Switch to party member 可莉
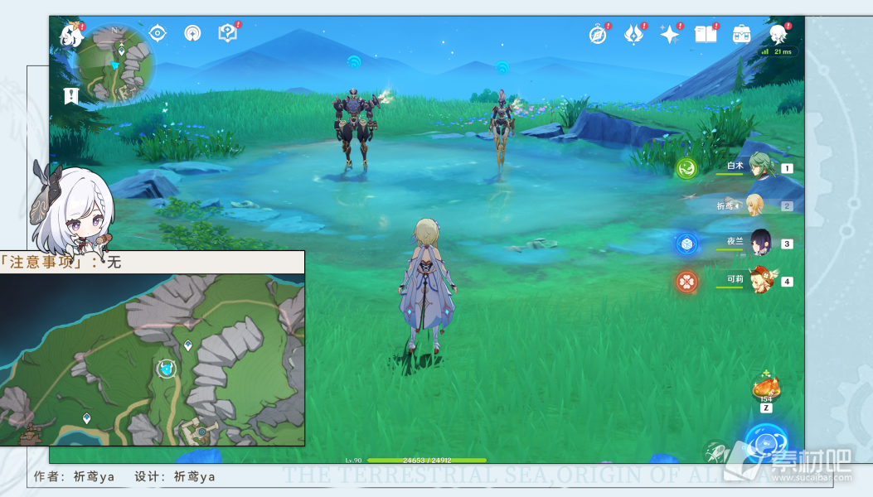873x497 pixels. tap(759, 281)
